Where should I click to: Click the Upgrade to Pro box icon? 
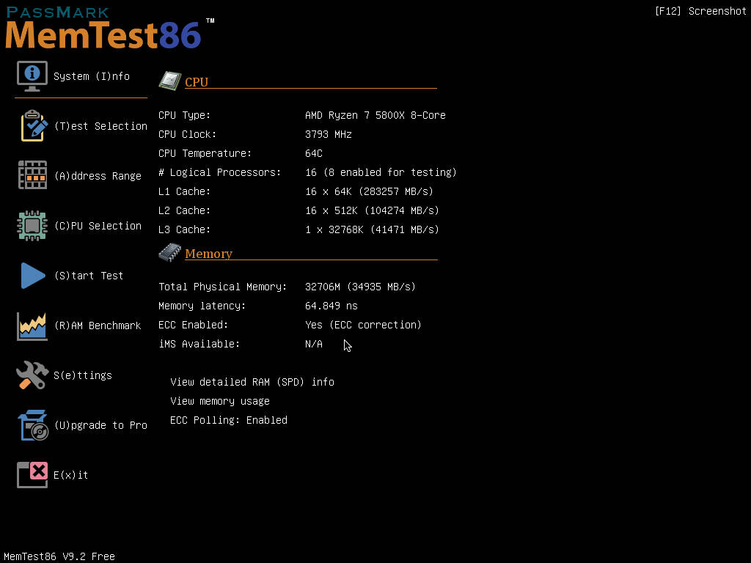coord(33,425)
